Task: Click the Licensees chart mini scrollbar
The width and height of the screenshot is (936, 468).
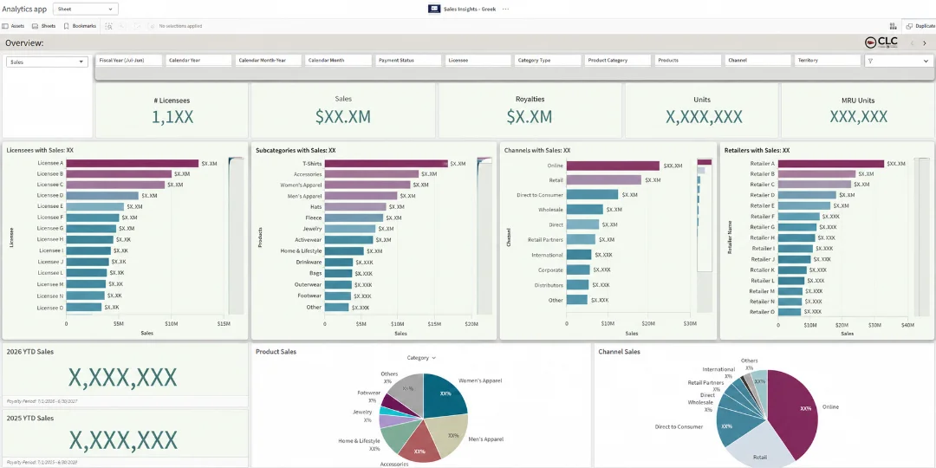Action: (x=237, y=235)
